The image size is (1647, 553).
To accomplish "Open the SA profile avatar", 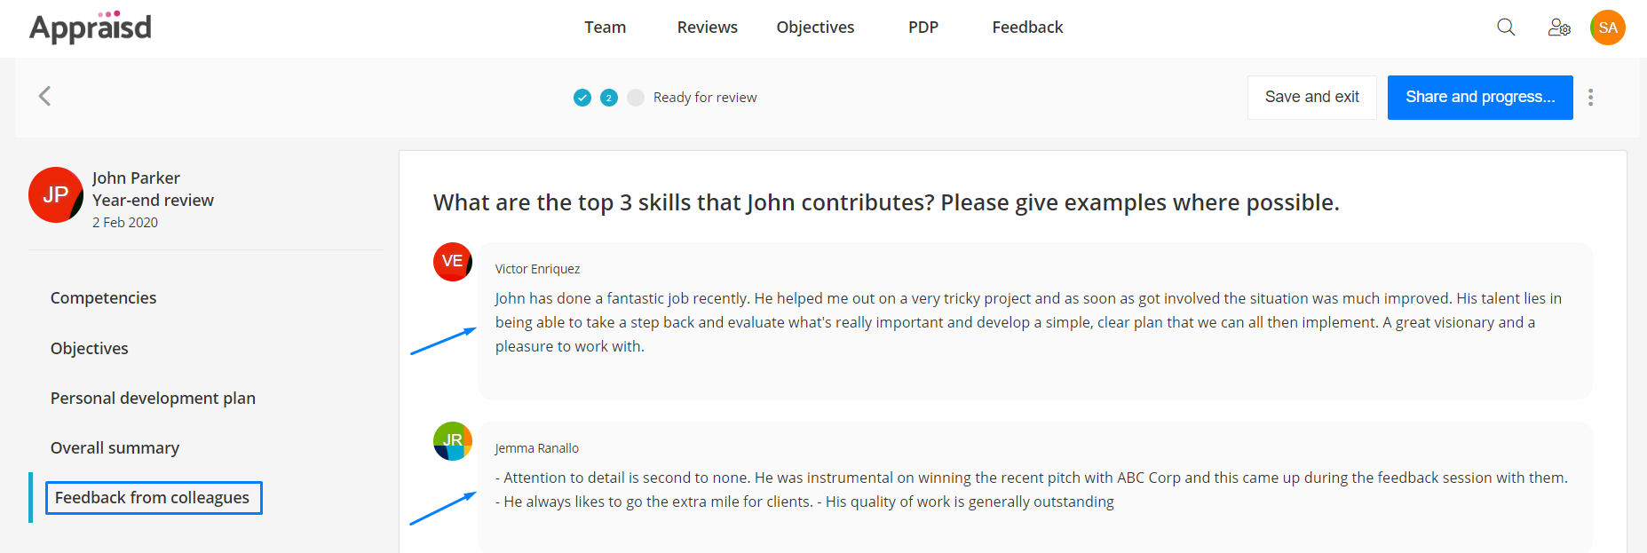I will click(1608, 28).
